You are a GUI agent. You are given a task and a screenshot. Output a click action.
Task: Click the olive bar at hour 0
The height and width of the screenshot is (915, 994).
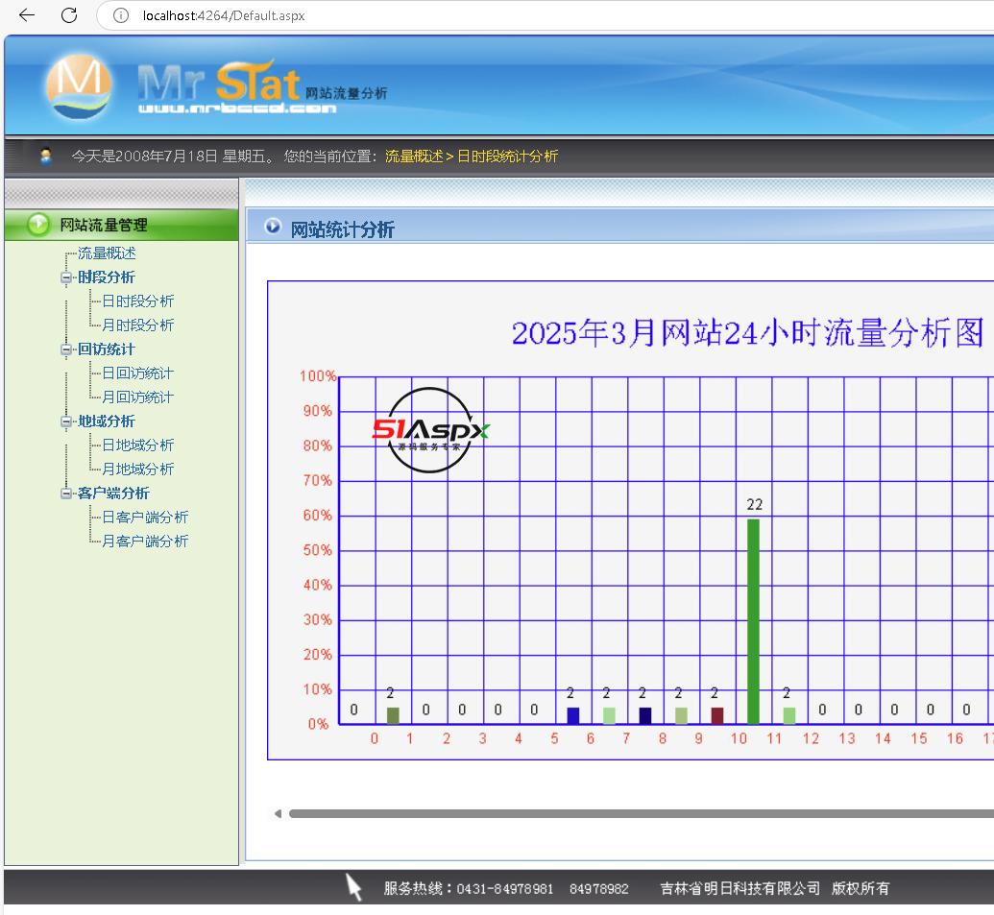click(393, 716)
